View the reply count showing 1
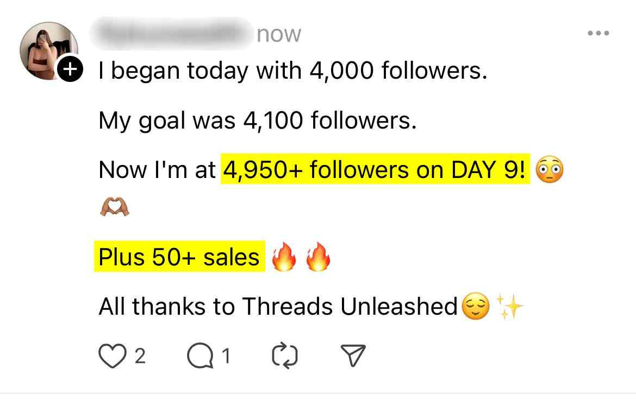The width and height of the screenshot is (636, 401). [227, 357]
